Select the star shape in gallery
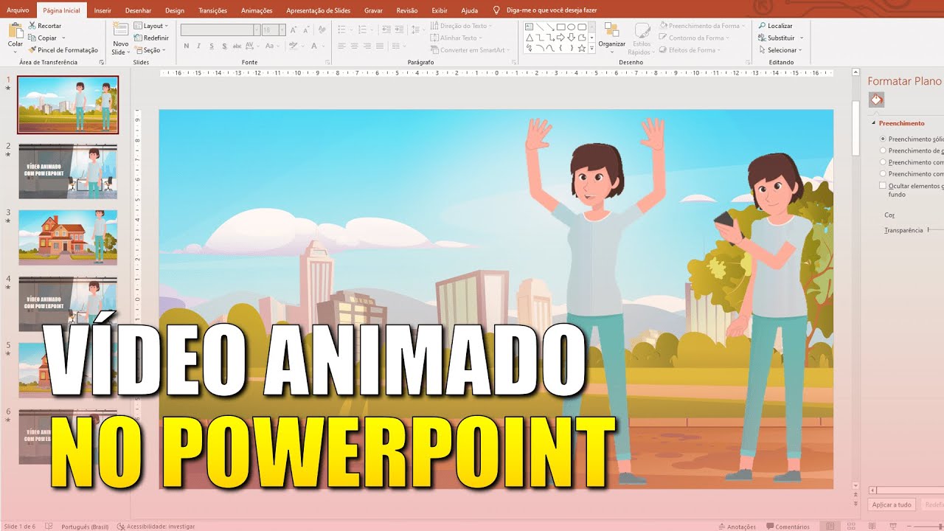This screenshot has width=944, height=531. tap(582, 48)
